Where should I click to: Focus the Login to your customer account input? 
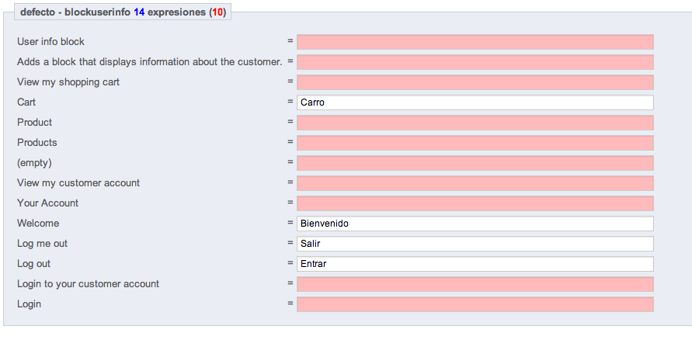[475, 284]
